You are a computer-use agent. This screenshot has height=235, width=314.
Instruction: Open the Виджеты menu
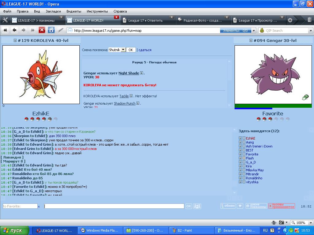point(74,11)
